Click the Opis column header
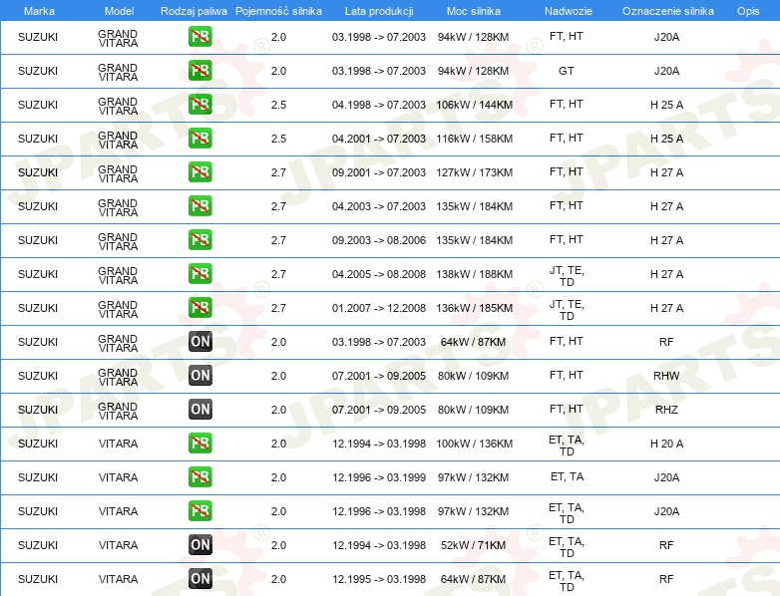780x596 pixels. (748, 11)
